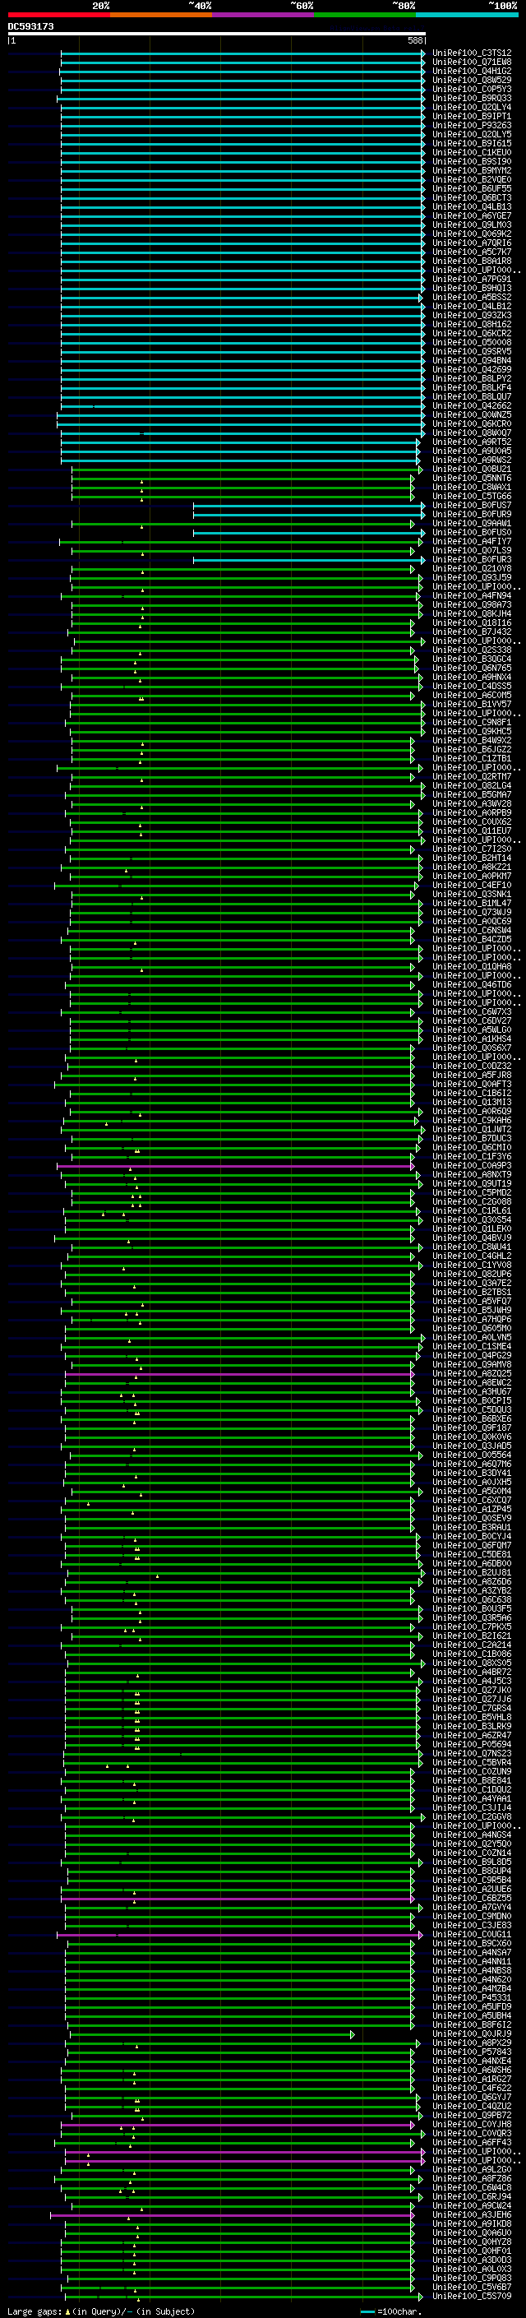Click UniRef100_Q0WNZ5 hit name
Image resolution: width=526 pixels, height=2318 pixels.
472,414
